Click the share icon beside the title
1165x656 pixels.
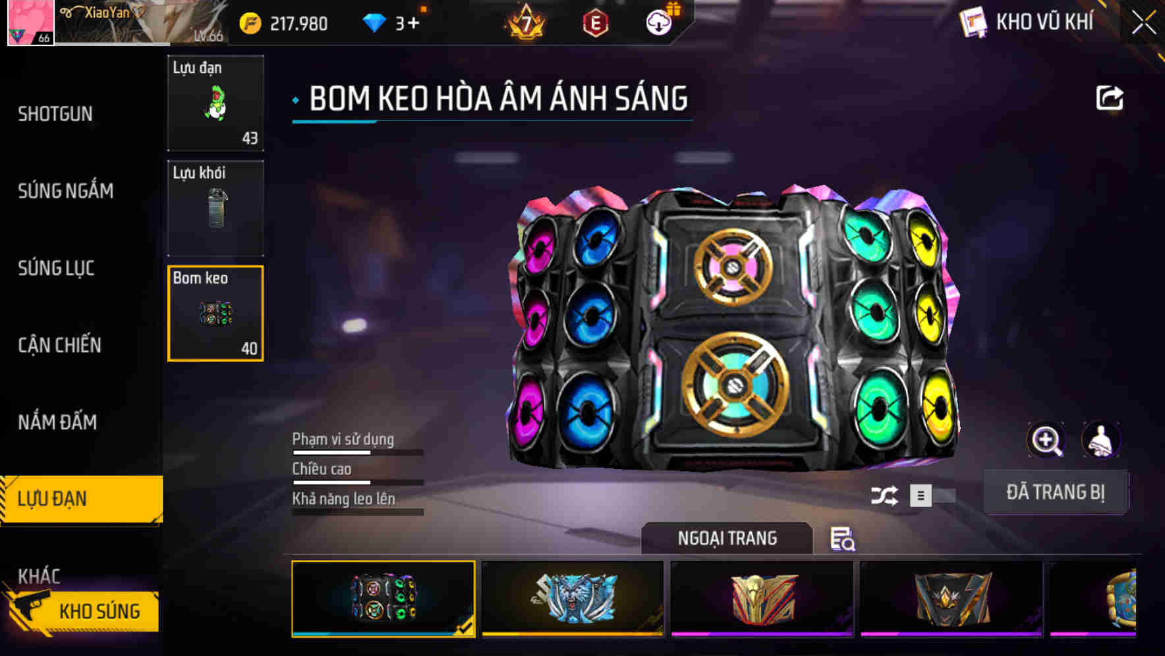1109,98
